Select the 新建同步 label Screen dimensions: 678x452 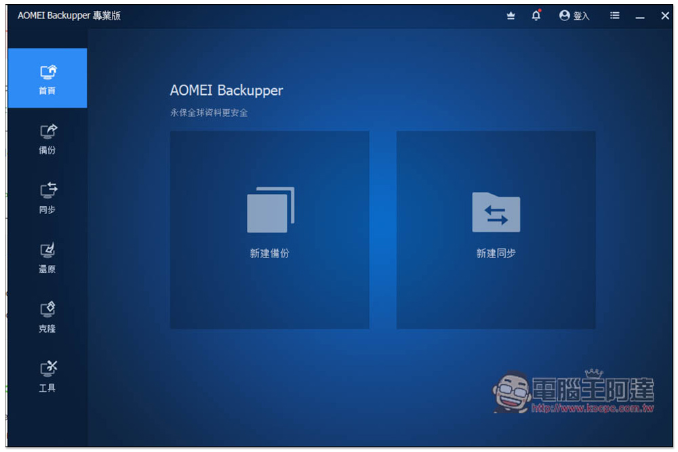click(x=496, y=253)
